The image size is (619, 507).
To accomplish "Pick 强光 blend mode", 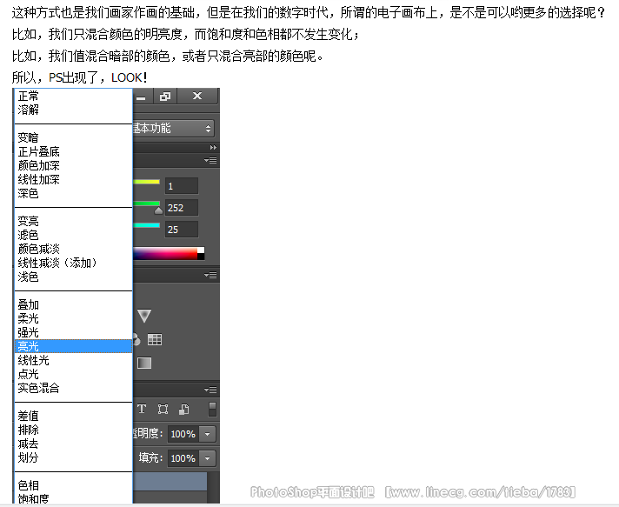I will pyautogui.click(x=73, y=332).
